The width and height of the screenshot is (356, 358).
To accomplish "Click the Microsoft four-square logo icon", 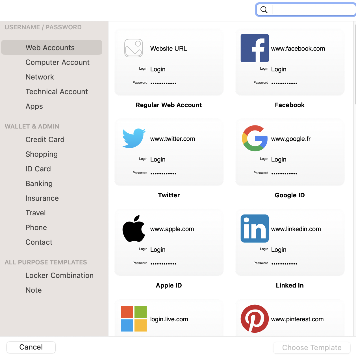I will 134,319.
